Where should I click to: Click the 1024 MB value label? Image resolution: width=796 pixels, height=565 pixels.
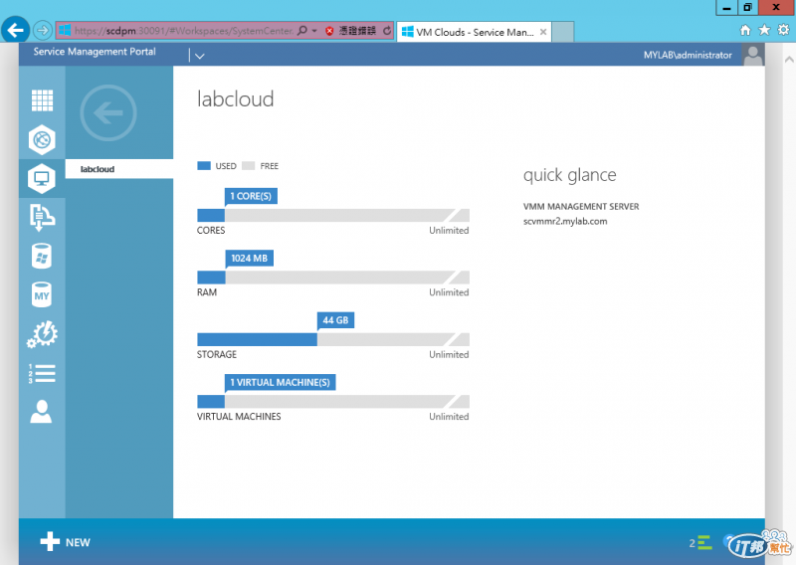pyautogui.click(x=250, y=258)
